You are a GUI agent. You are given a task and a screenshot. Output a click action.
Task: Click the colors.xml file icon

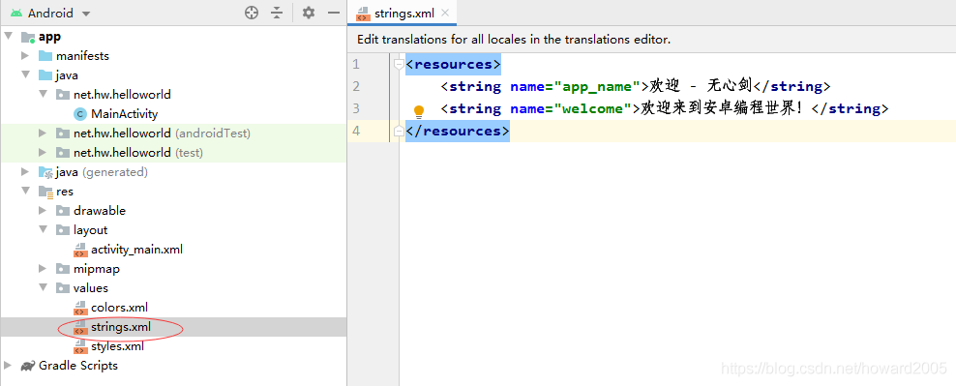80,308
